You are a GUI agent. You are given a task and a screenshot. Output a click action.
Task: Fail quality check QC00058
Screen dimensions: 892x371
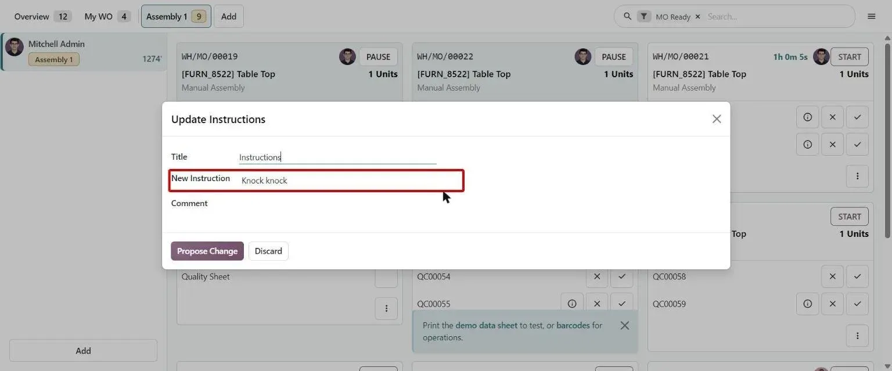pos(832,276)
